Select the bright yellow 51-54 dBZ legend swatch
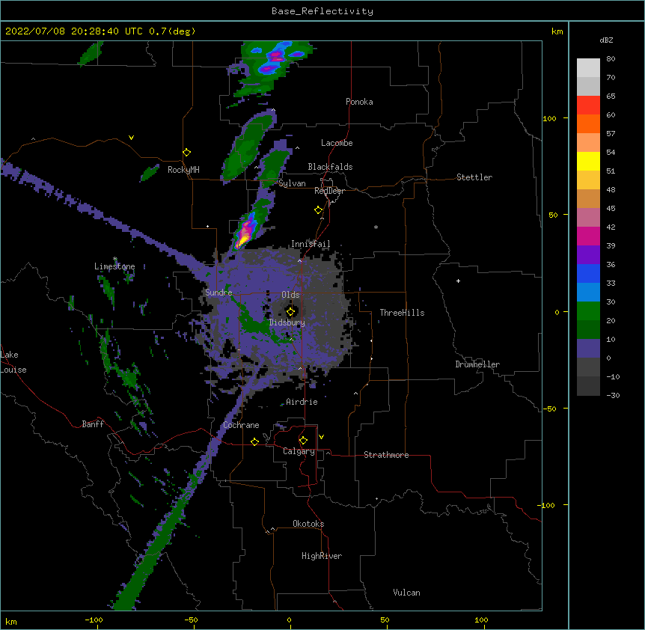Image resolution: width=645 pixels, height=630 pixels. 588,161
